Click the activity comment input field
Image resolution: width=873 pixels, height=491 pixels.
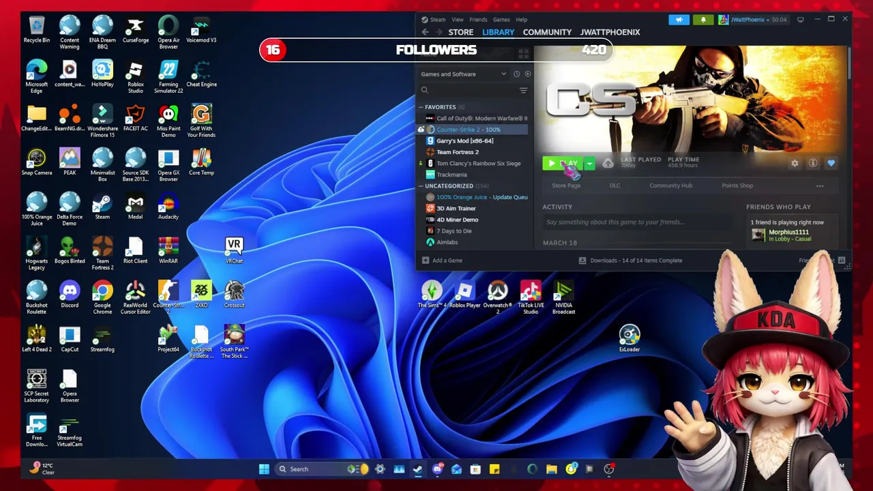(x=638, y=222)
